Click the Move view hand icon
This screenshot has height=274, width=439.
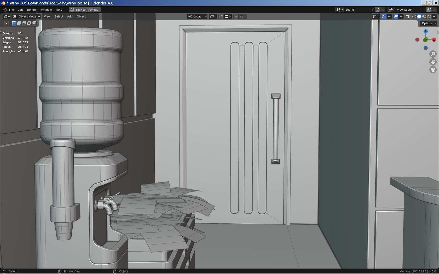pyautogui.click(x=433, y=62)
